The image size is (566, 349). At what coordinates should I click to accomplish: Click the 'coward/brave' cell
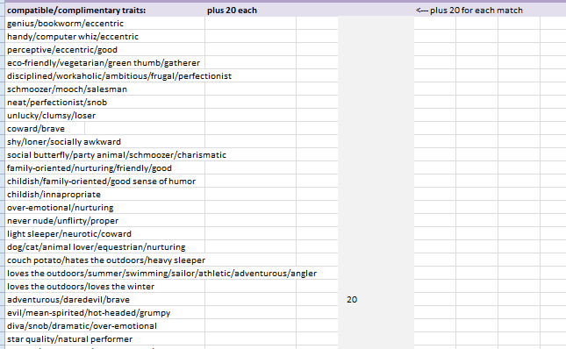tap(36, 129)
